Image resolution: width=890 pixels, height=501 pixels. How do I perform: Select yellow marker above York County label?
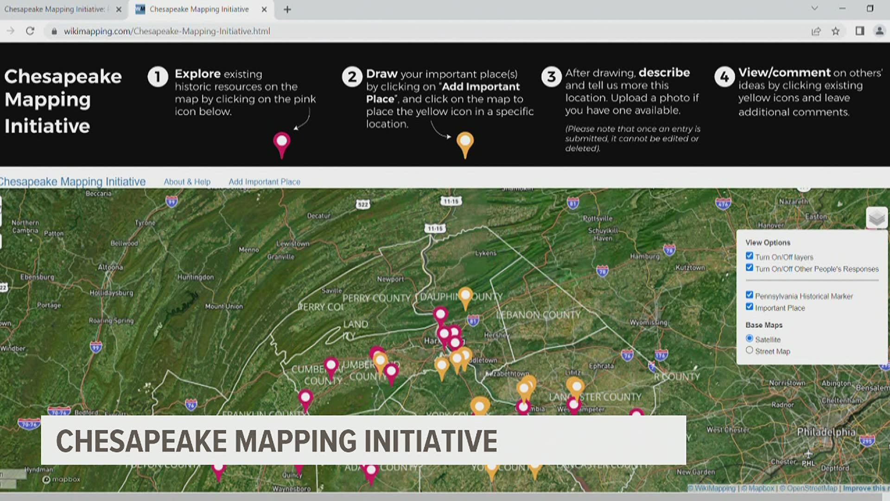[480, 406]
